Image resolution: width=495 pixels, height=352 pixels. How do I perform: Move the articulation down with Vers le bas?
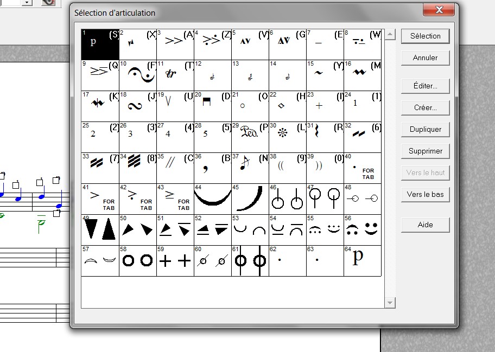pyautogui.click(x=425, y=194)
